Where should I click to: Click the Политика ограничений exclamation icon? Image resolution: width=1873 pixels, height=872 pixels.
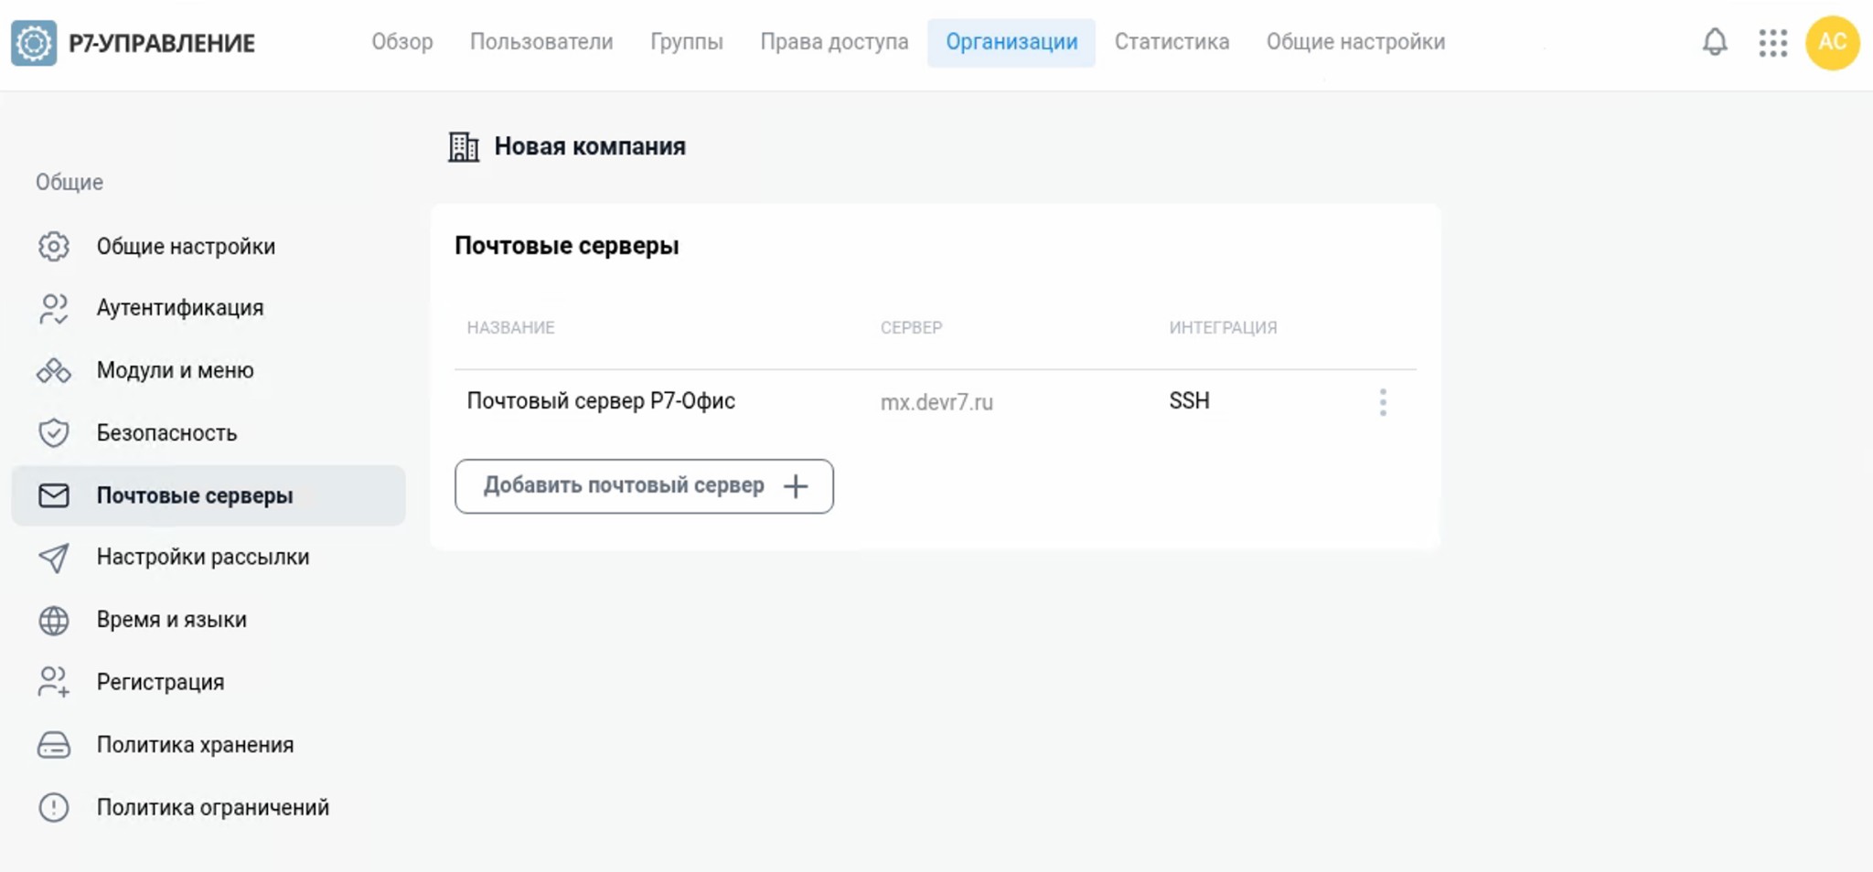[x=54, y=808]
